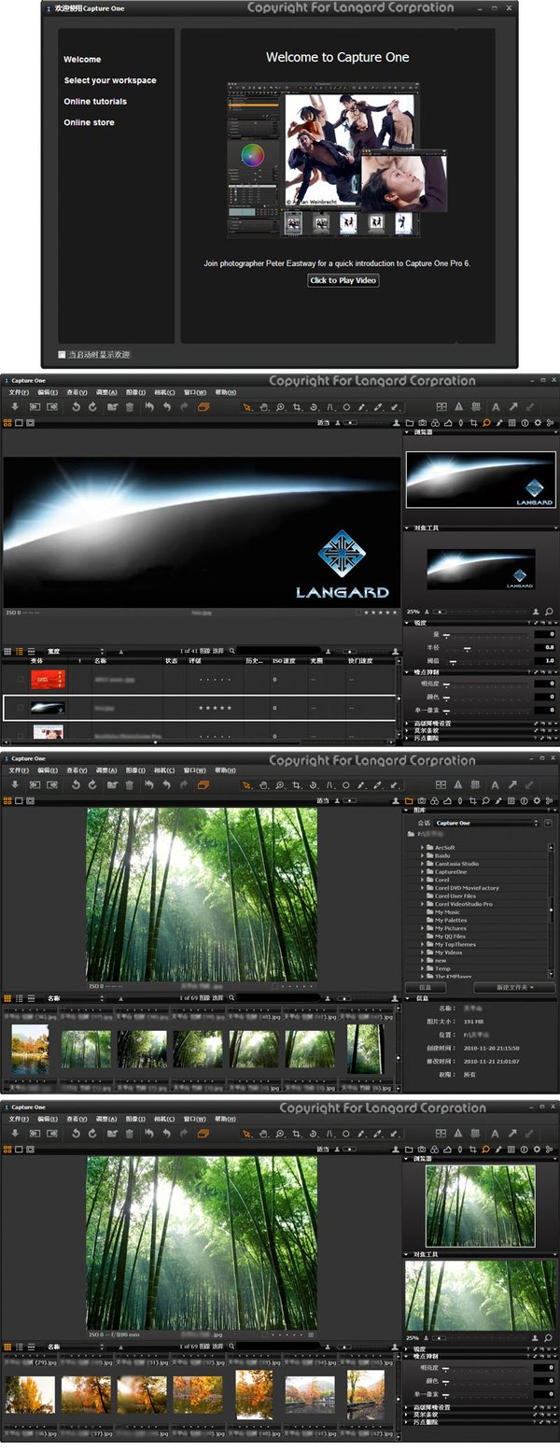
Task: Select the zoom magnifier tool in the bottom window
Action: point(280,1134)
